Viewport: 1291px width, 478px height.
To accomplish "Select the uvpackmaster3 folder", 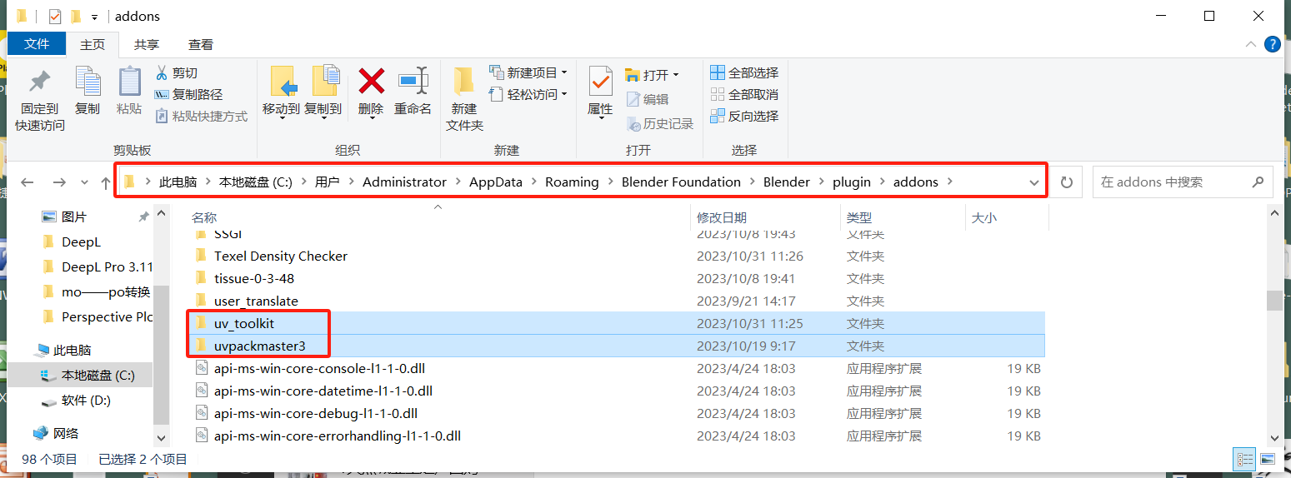I will pyautogui.click(x=259, y=346).
